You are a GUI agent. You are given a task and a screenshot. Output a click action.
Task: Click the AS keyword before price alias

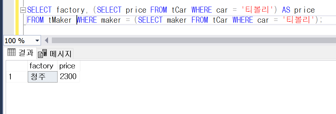tap(286, 10)
